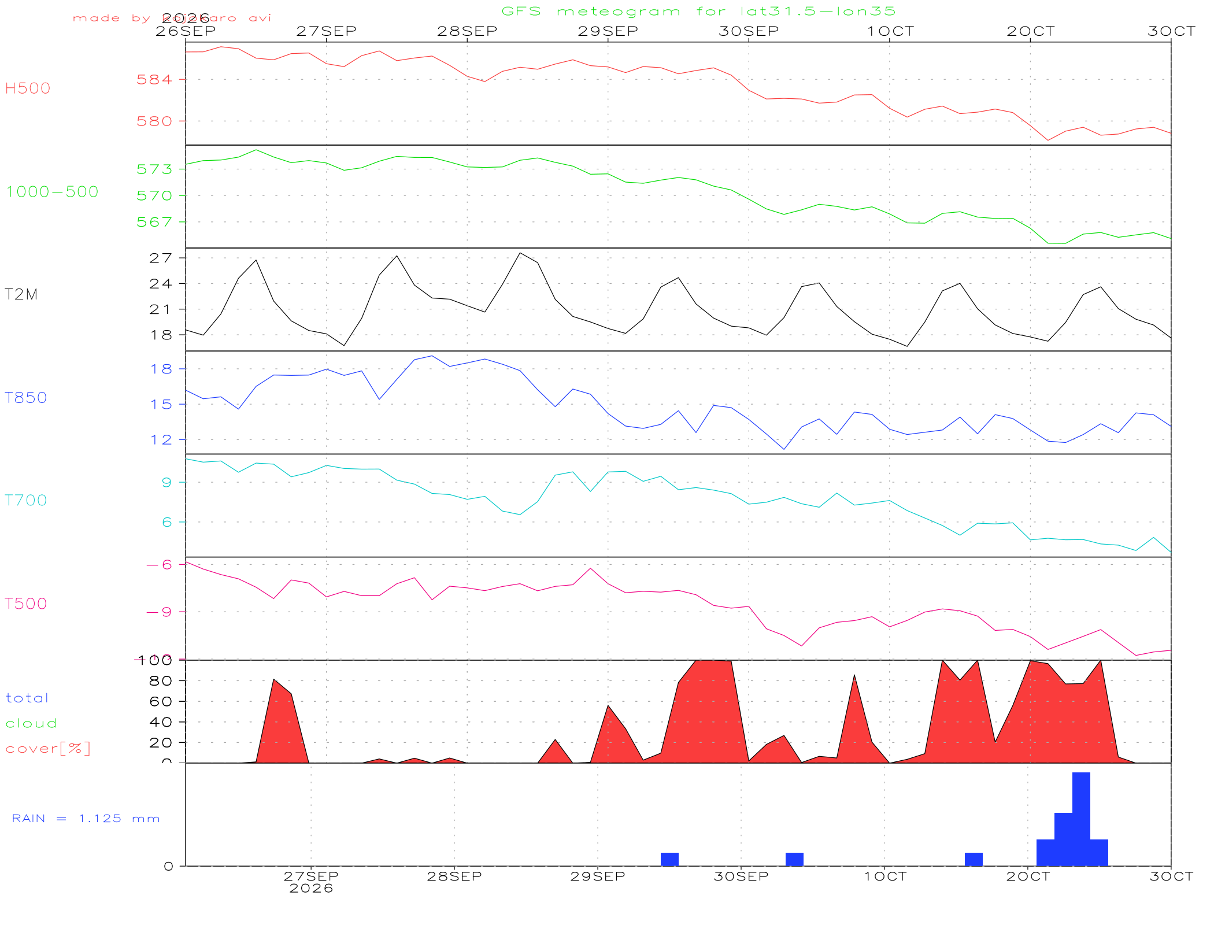The height and width of the screenshot is (925, 1214).
Task: Click the 30SEP date on top axis
Action: [749, 31]
